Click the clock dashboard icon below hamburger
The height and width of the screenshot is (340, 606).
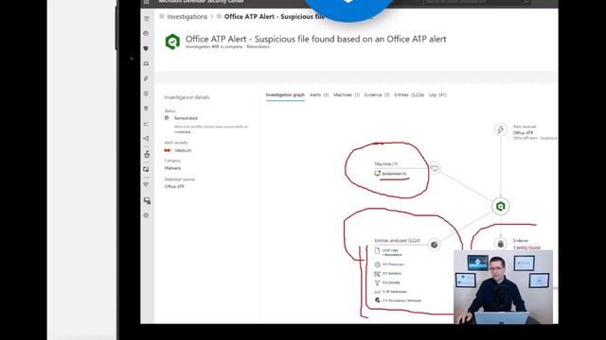[146, 34]
